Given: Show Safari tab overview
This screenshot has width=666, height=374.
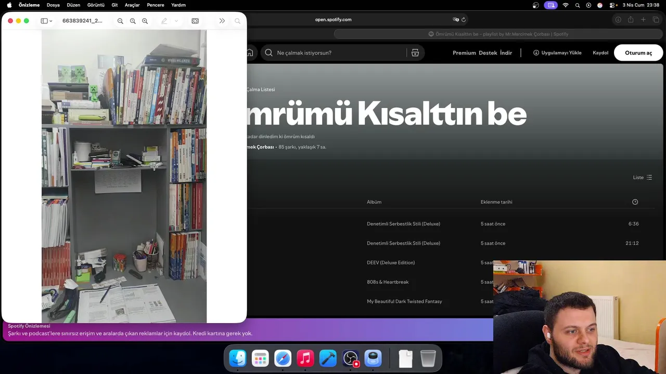Looking at the screenshot, I should pyautogui.click(x=656, y=20).
